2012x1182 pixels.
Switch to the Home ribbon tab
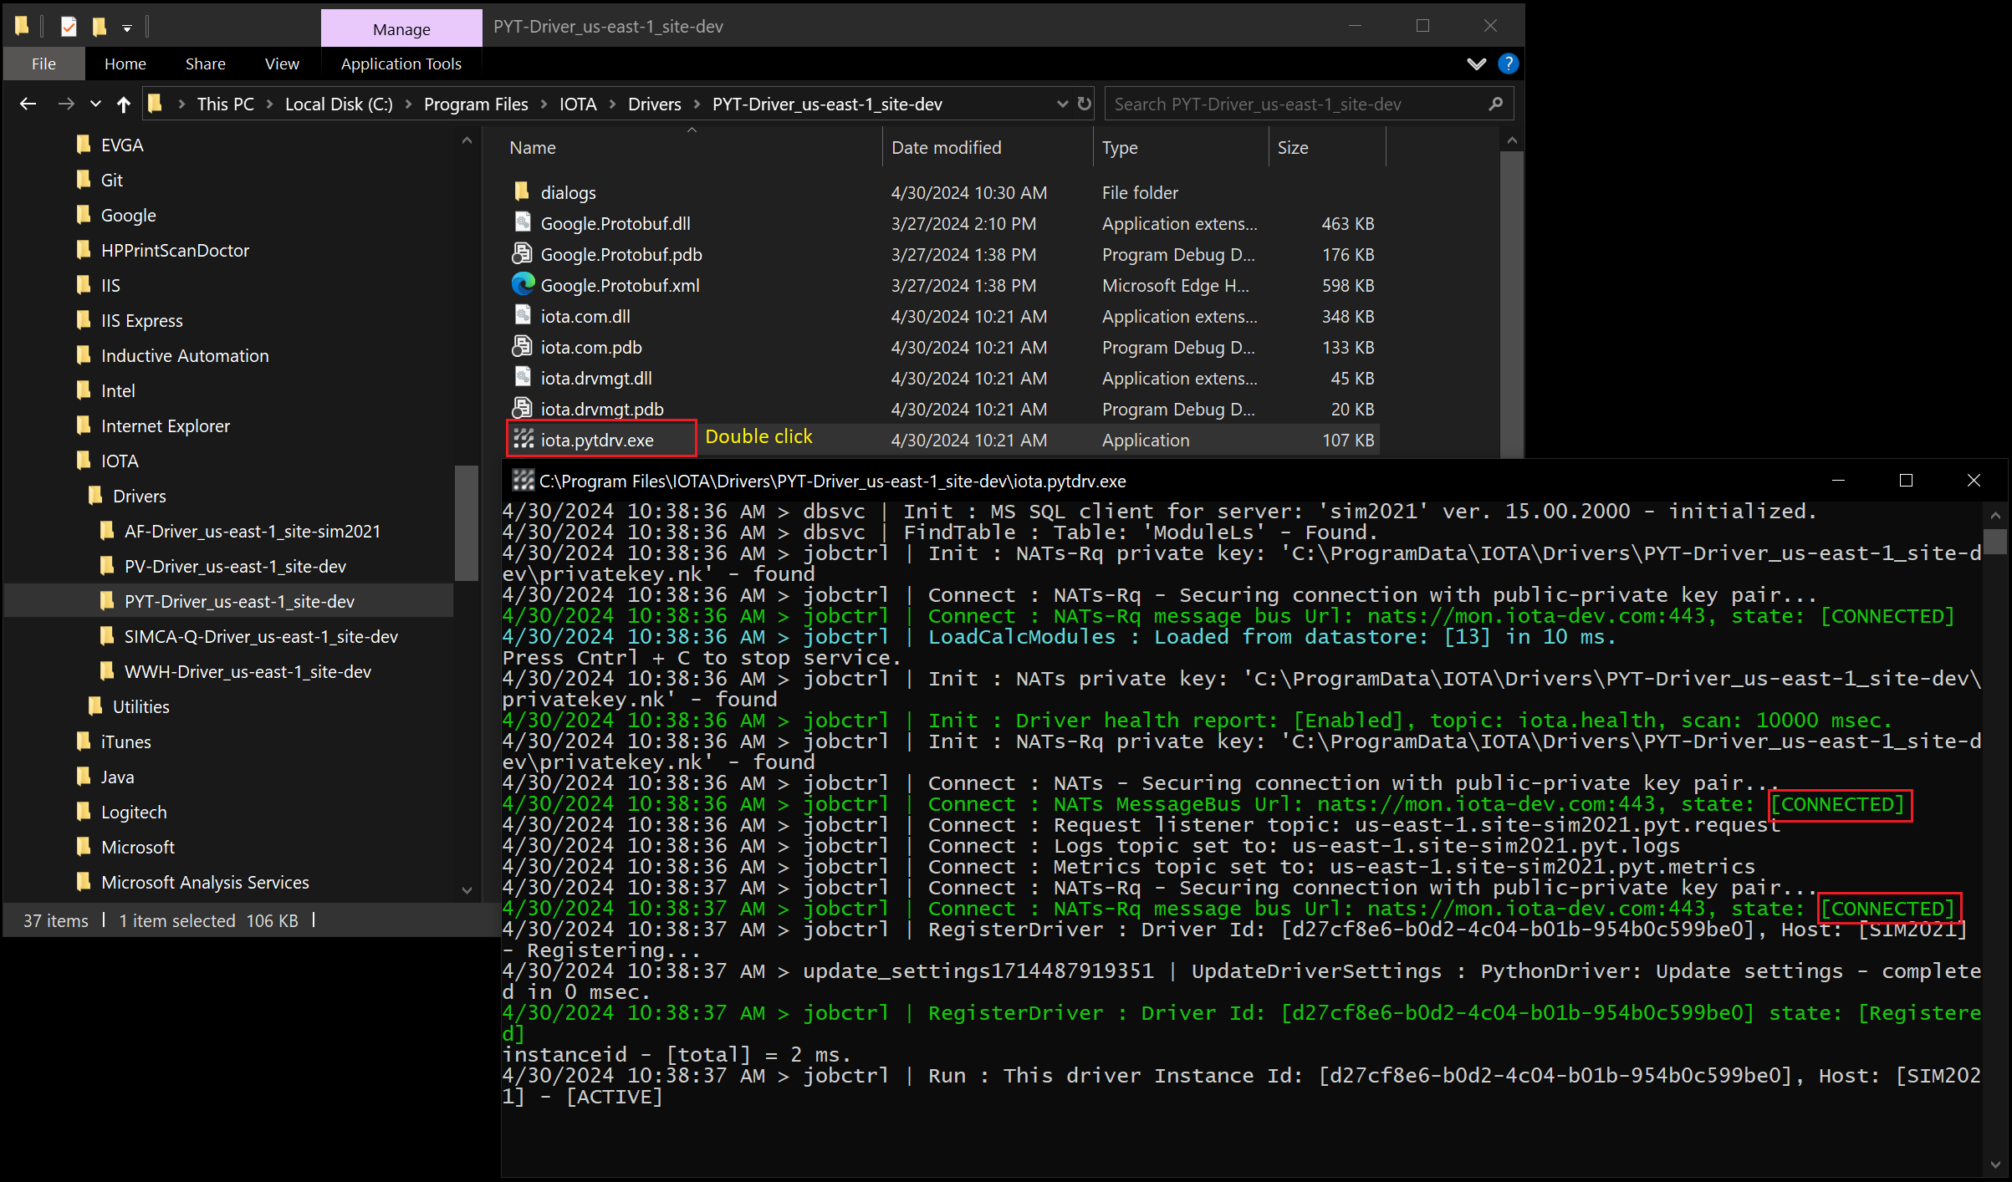[x=125, y=64]
